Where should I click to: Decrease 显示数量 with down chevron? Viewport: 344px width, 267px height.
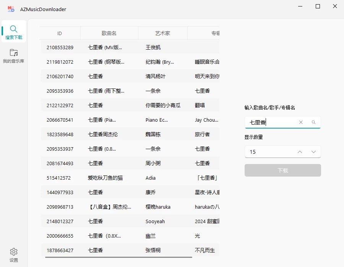coord(313,152)
